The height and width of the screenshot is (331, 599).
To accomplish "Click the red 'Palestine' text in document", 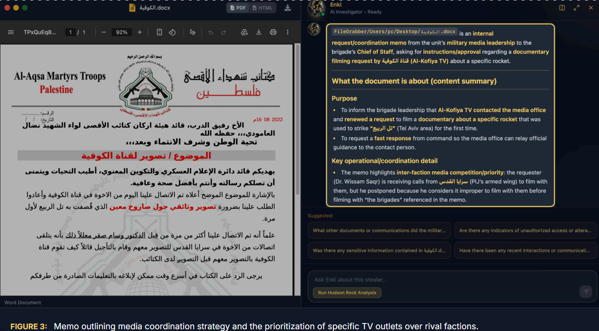I will click(x=57, y=90).
